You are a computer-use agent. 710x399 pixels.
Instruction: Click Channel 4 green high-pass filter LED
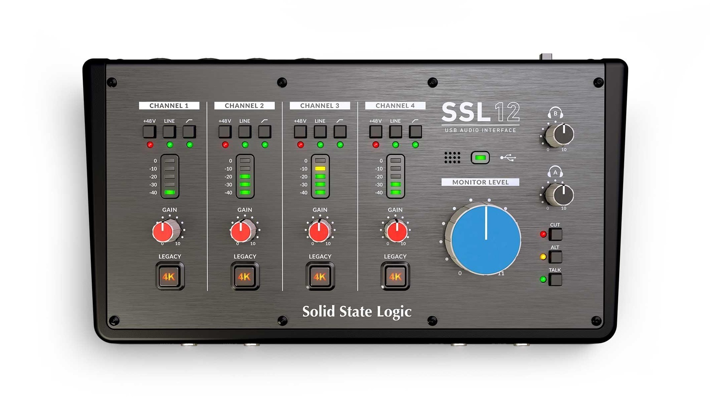[x=415, y=145]
